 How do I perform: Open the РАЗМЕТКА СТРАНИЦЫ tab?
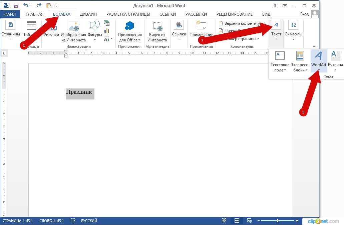coord(128,14)
